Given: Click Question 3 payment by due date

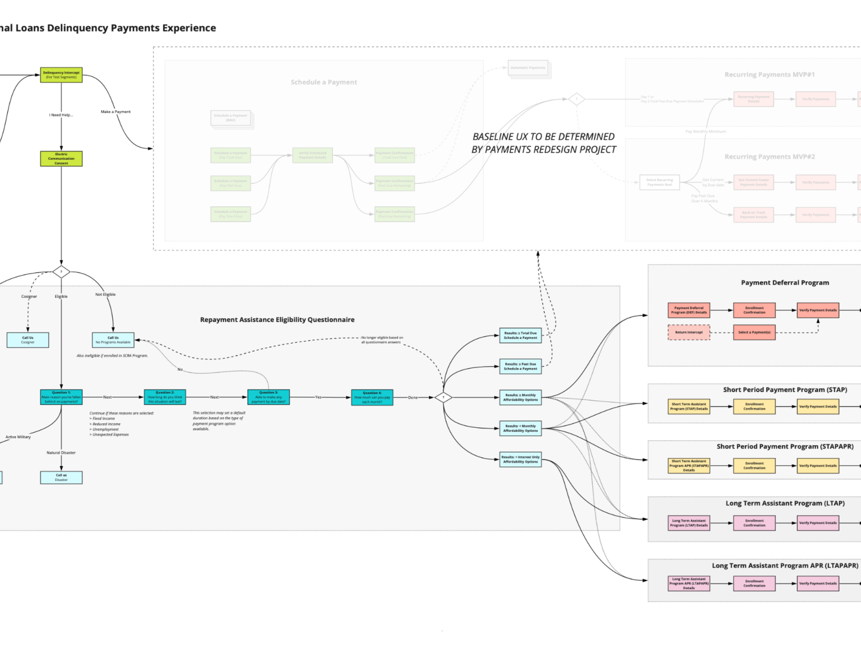Looking at the screenshot, I should [269, 397].
